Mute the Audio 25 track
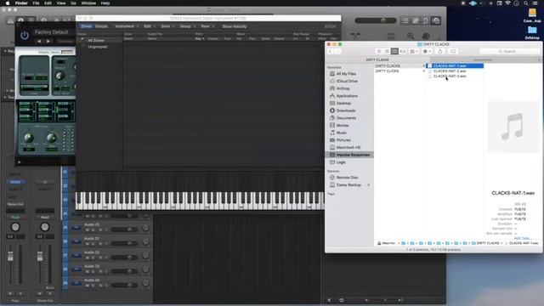The image size is (544, 306). [87, 229]
